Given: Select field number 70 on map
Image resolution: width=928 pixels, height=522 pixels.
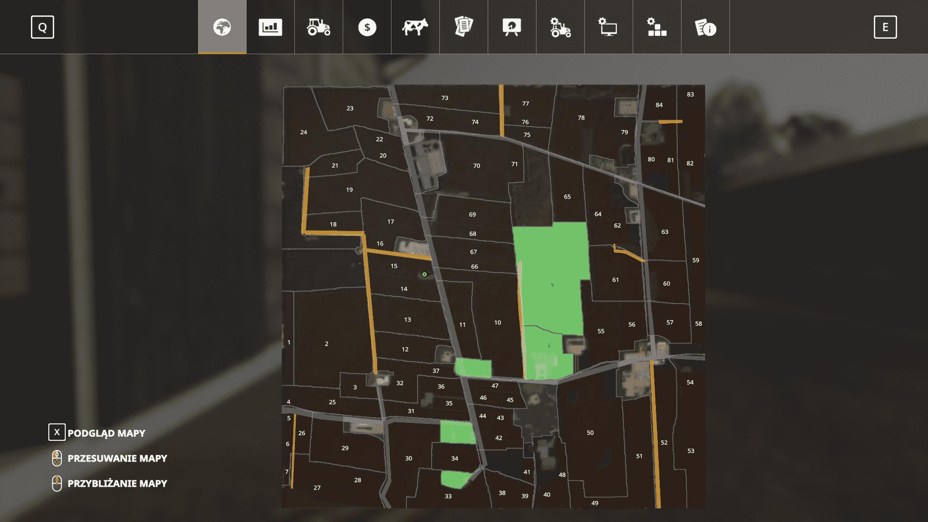Looking at the screenshot, I should tap(477, 166).
